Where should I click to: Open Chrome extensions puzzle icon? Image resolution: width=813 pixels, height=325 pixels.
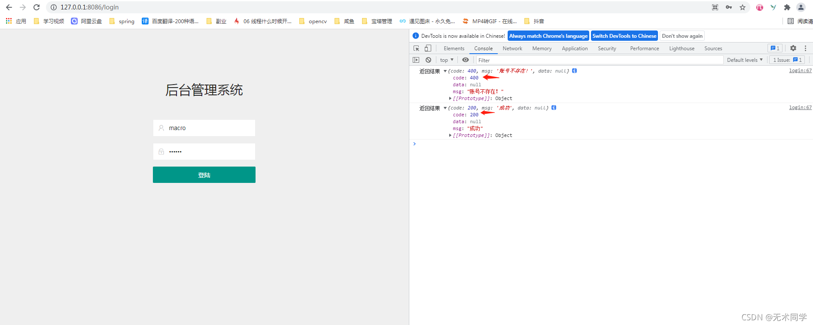[x=787, y=7]
